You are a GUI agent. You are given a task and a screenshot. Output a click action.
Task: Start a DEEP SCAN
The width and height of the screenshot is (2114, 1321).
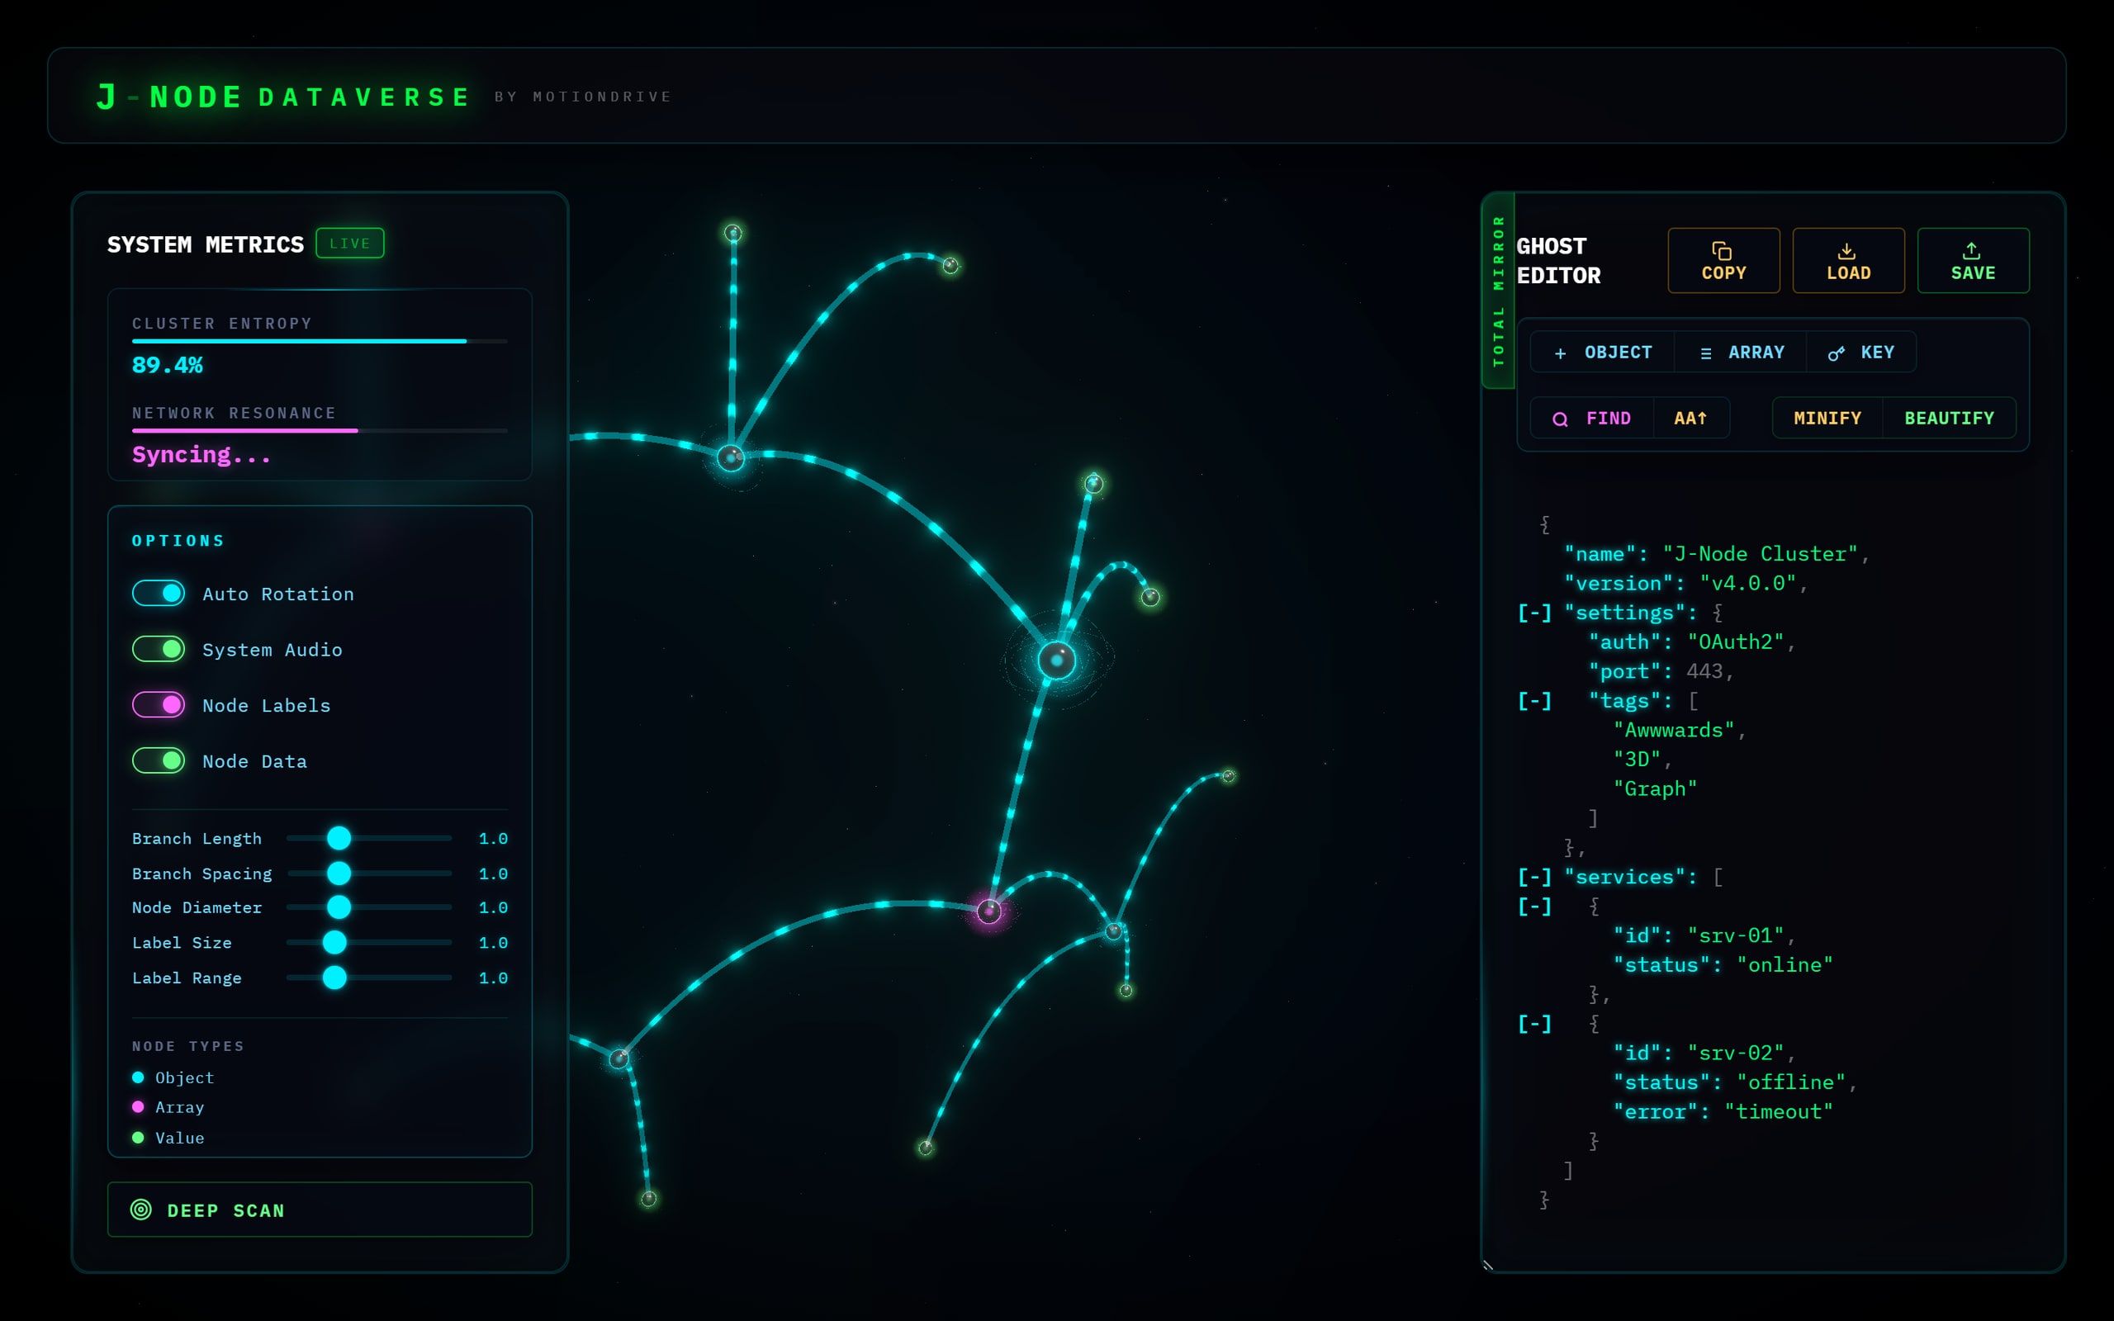point(319,1210)
